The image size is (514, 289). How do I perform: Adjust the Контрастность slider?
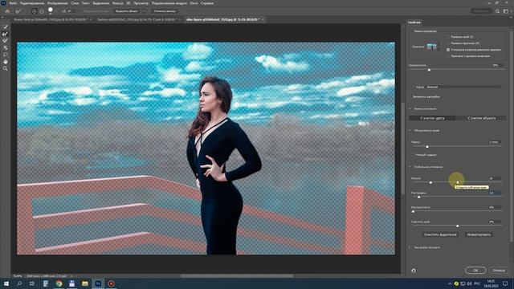[413, 211]
